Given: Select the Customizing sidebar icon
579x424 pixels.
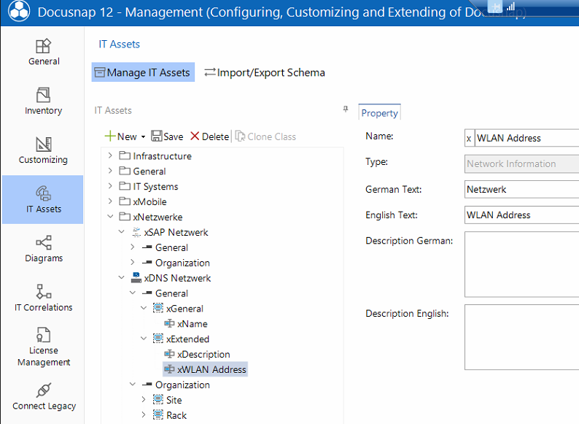Looking at the screenshot, I should pos(43,150).
